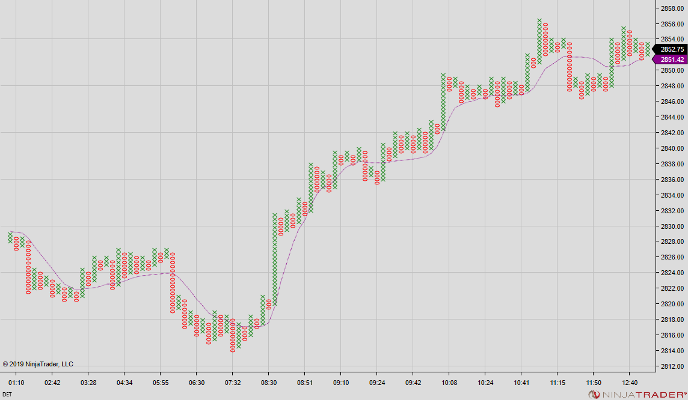
Task: Click the 2858.00 price axis label
Action: click(672, 8)
